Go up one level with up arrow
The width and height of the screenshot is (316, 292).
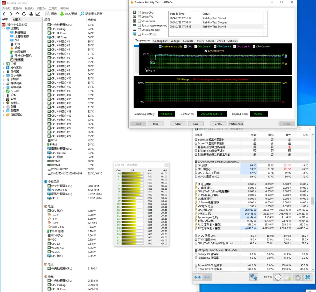17,14
